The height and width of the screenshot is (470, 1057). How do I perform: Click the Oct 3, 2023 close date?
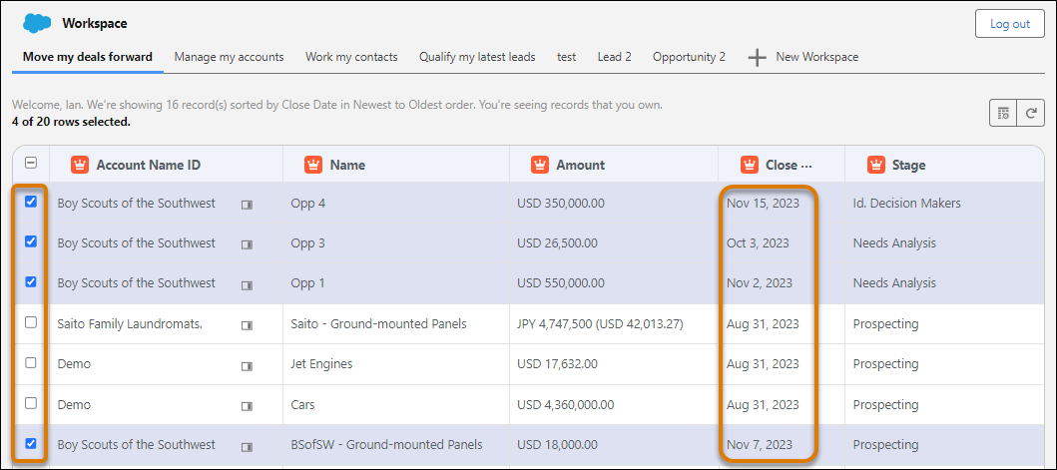[x=757, y=242]
